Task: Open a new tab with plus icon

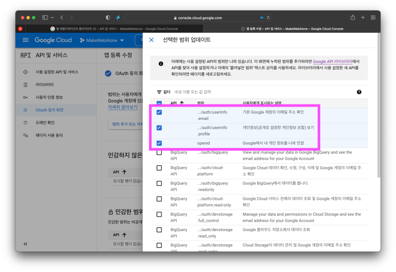Action: [363, 17]
